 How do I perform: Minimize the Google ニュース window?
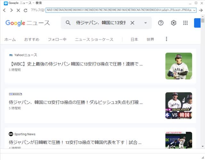[x=190, y=3]
